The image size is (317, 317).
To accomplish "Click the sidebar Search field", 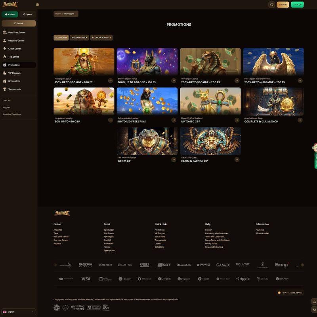I will tap(19, 23).
